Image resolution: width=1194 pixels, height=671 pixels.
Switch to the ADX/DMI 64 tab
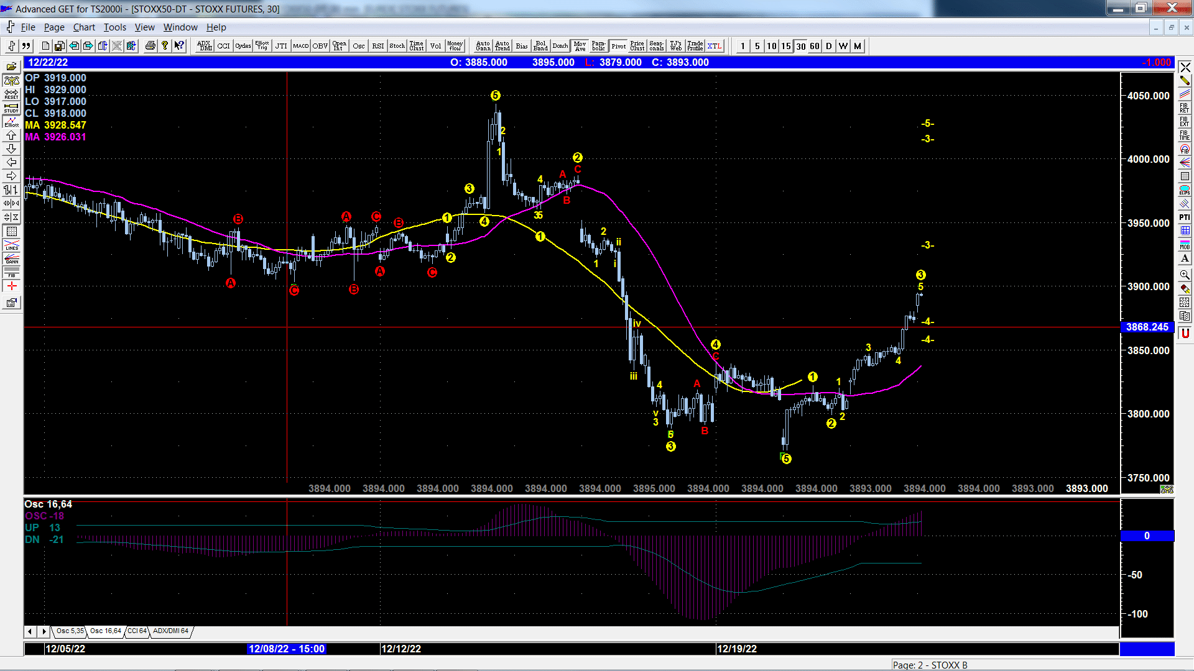pos(171,631)
